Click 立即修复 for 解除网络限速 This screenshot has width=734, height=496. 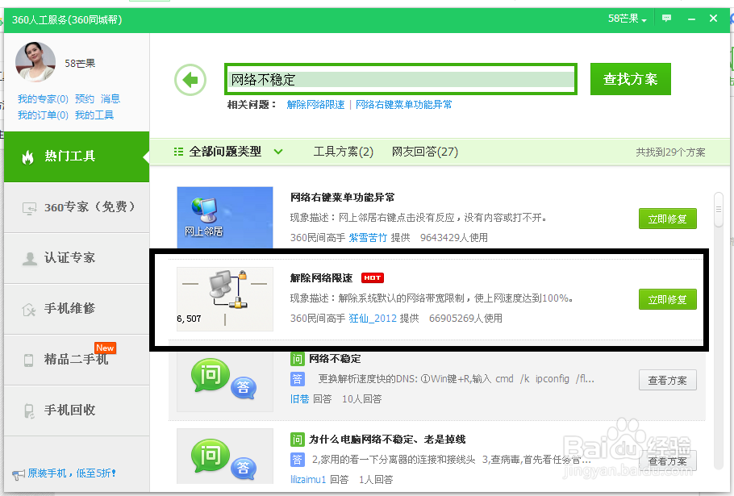click(x=668, y=299)
